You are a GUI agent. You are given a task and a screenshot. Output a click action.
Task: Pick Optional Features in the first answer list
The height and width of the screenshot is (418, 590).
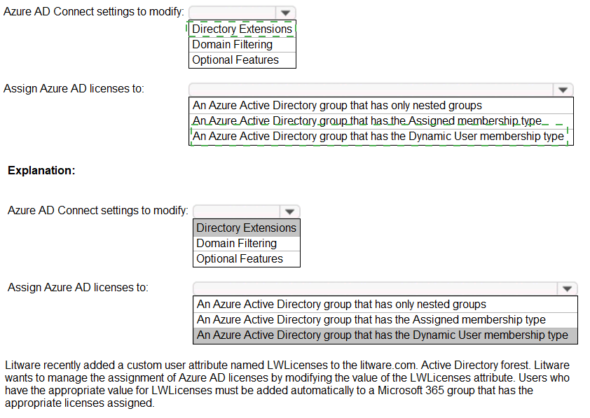pos(235,60)
